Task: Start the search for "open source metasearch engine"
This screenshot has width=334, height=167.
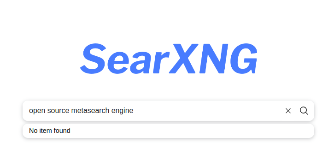Action: coord(304,111)
